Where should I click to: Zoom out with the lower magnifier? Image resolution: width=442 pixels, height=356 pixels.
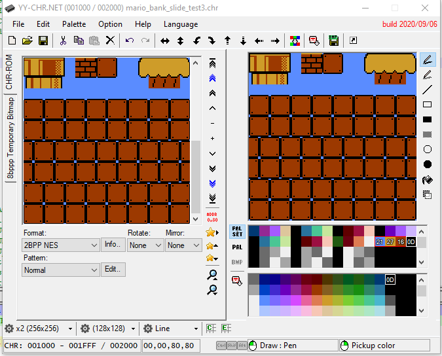212,290
